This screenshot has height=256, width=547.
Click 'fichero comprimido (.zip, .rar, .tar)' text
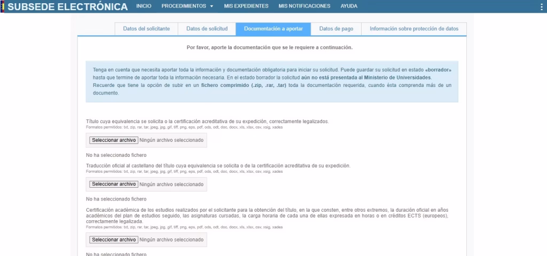pyautogui.click(x=244, y=85)
